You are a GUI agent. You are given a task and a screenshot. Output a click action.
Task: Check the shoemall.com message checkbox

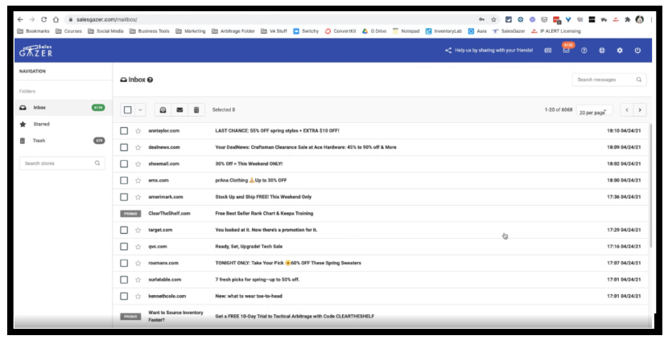click(x=124, y=164)
